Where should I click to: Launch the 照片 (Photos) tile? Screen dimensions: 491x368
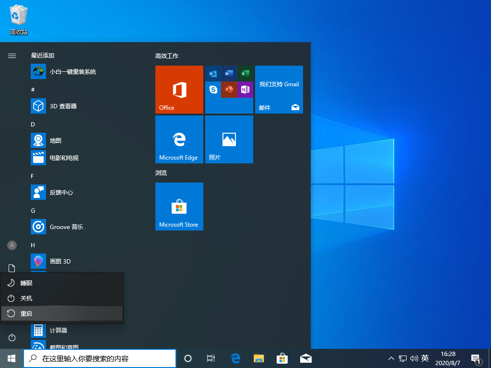click(229, 139)
